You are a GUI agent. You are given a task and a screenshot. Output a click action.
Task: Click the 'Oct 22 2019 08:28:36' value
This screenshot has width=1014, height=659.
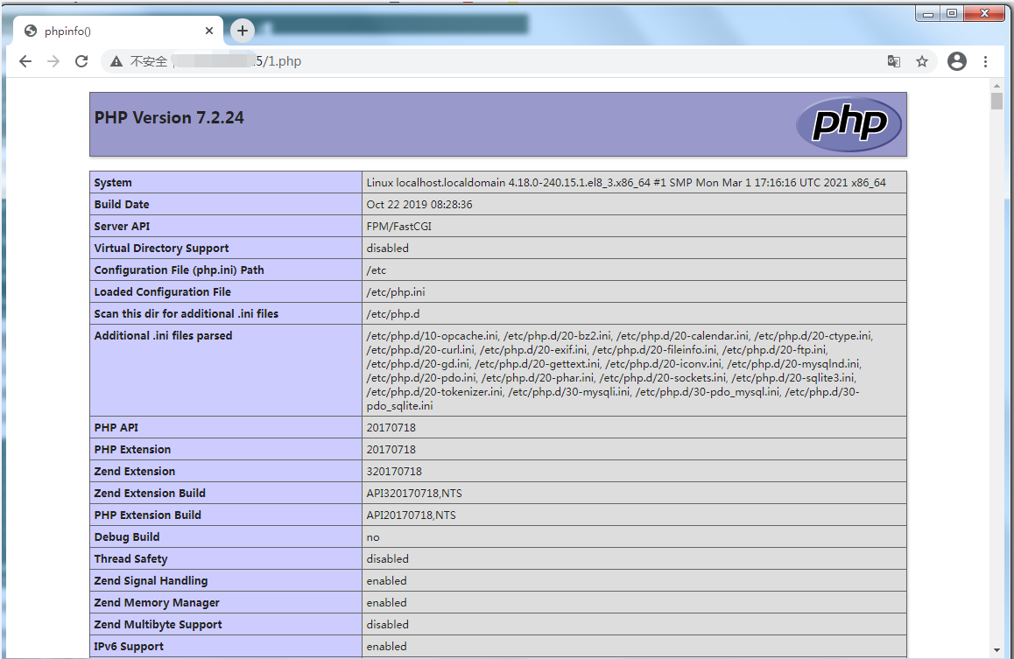pyautogui.click(x=419, y=204)
